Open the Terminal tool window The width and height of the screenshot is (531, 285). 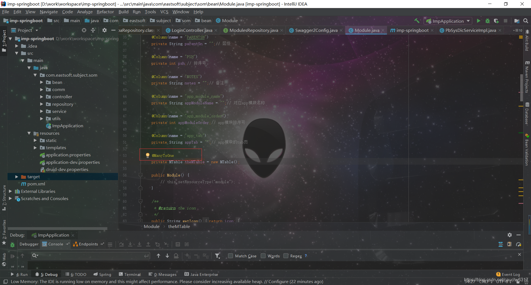pyautogui.click(x=130, y=274)
